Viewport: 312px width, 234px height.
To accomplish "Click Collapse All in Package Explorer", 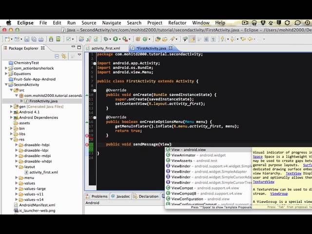I will (57, 57).
